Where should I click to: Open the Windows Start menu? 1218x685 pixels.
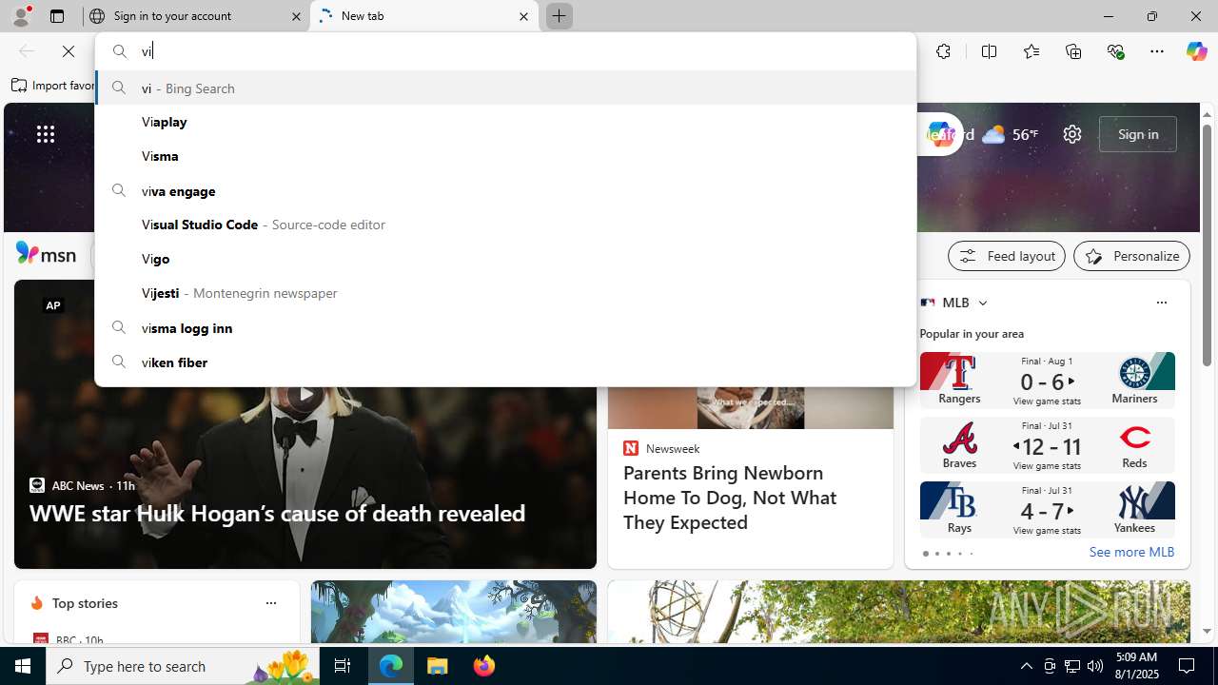(x=23, y=666)
